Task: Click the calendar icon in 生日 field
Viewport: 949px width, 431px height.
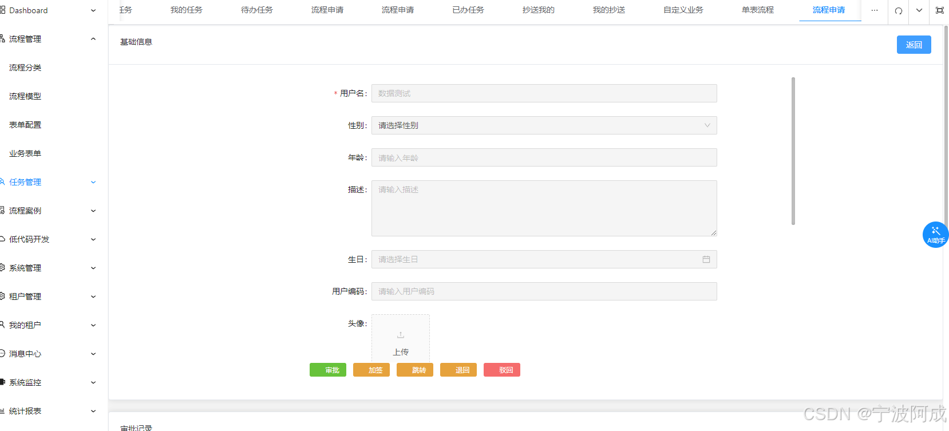Action: [x=706, y=259]
